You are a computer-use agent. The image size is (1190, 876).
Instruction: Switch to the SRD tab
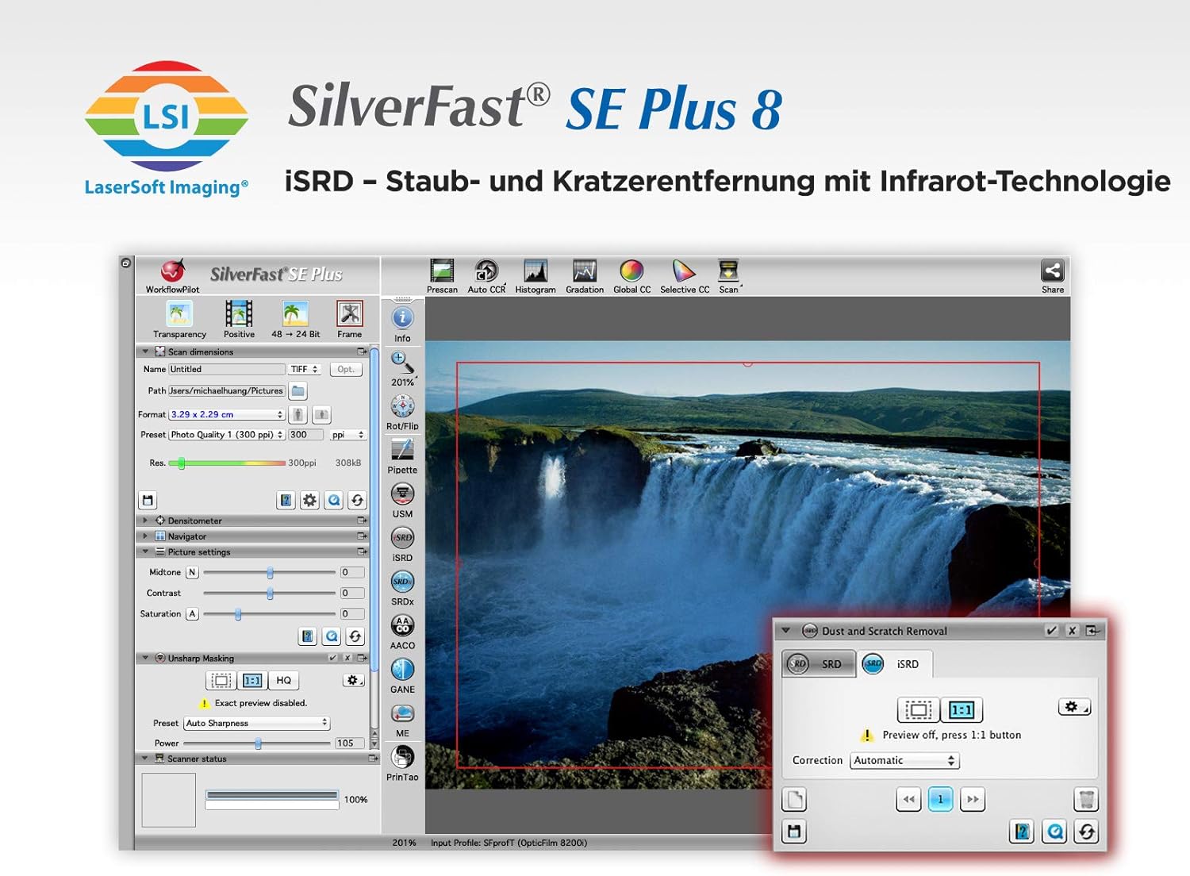coord(819,664)
